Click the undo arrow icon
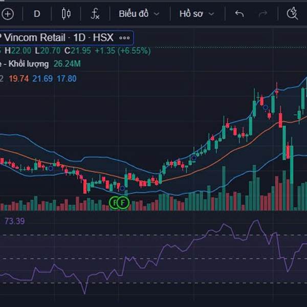307x307 pixels. pos(239,14)
